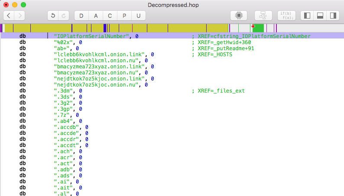Mark as procedure with P button

click(x=124, y=16)
